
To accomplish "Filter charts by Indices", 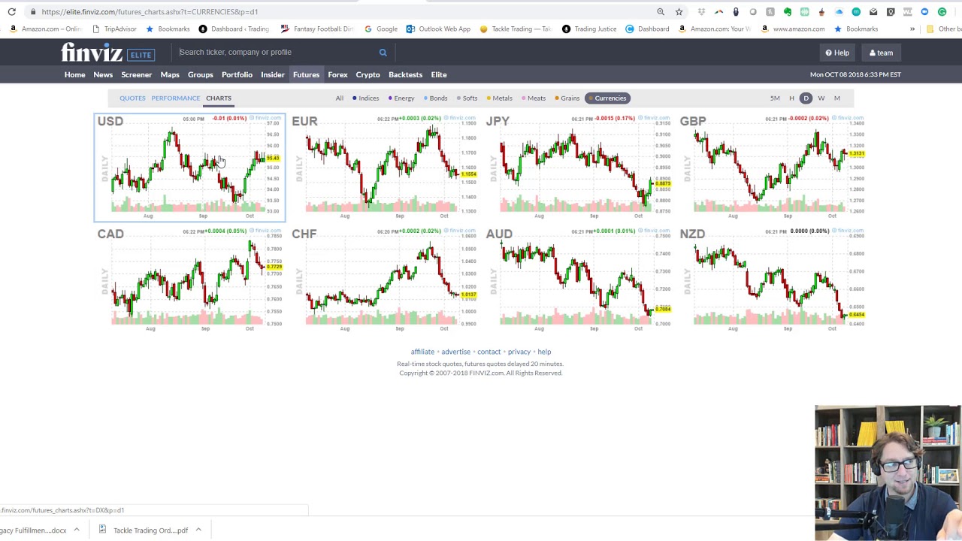I will tap(366, 98).
